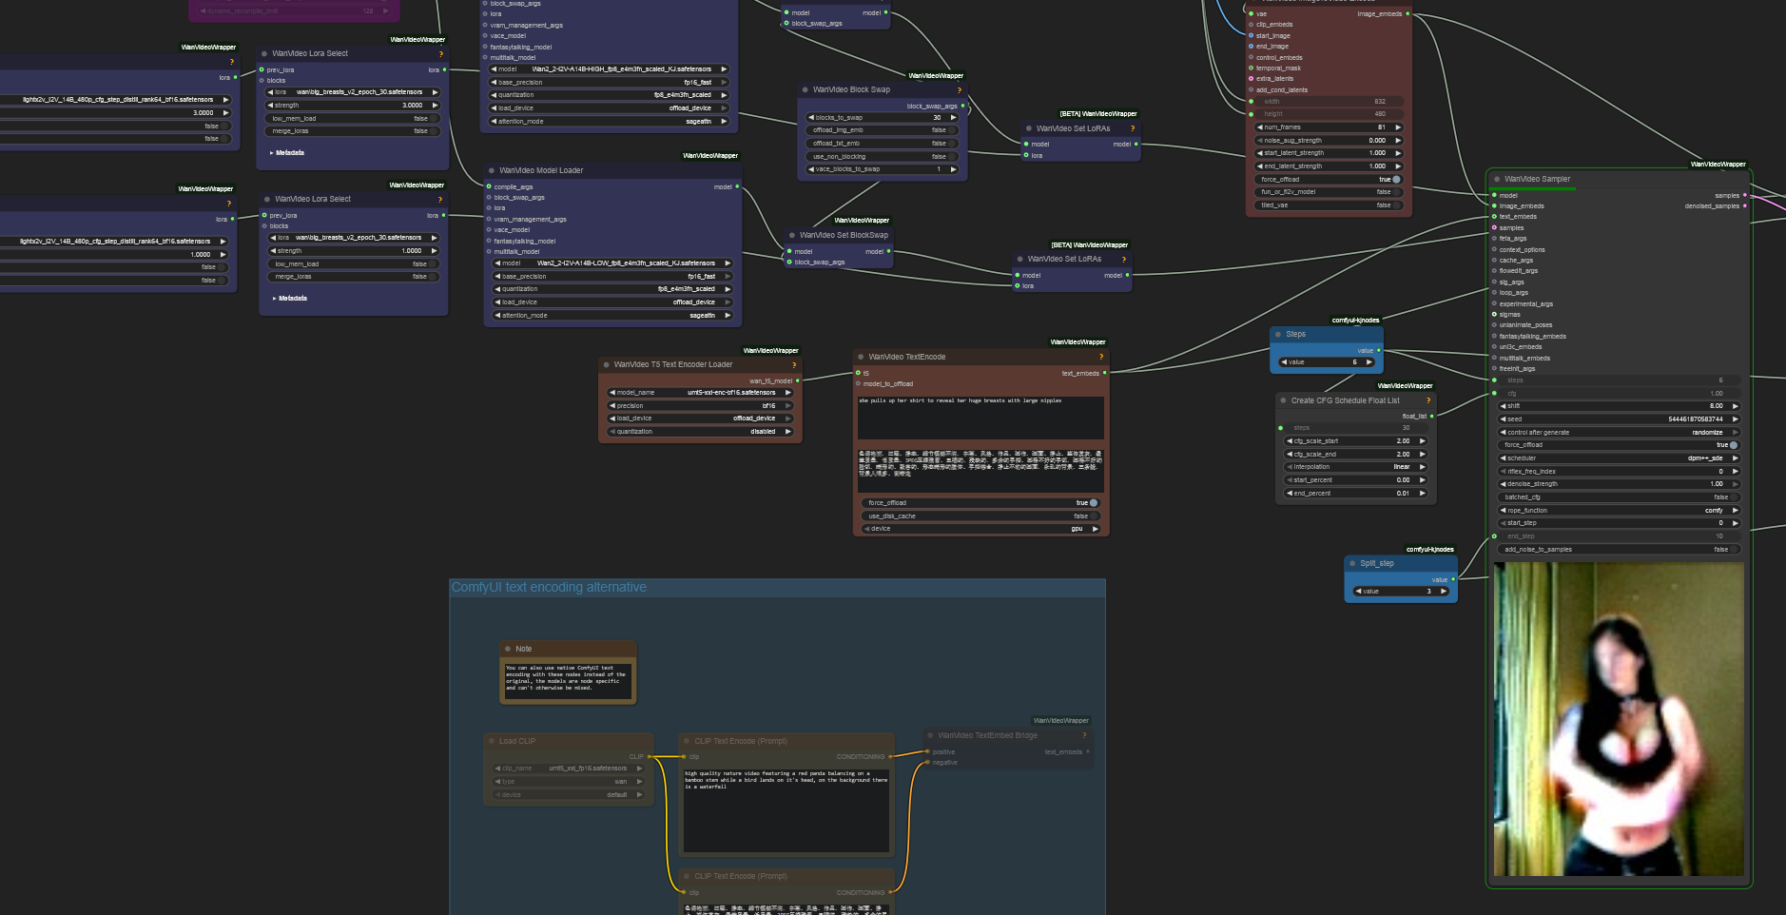Expand Metadata in the Lora Select with strength 3.0000
1786x915 pixels.
[287, 152]
